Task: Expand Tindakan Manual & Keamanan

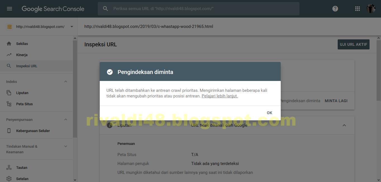Action: click(x=65, y=146)
